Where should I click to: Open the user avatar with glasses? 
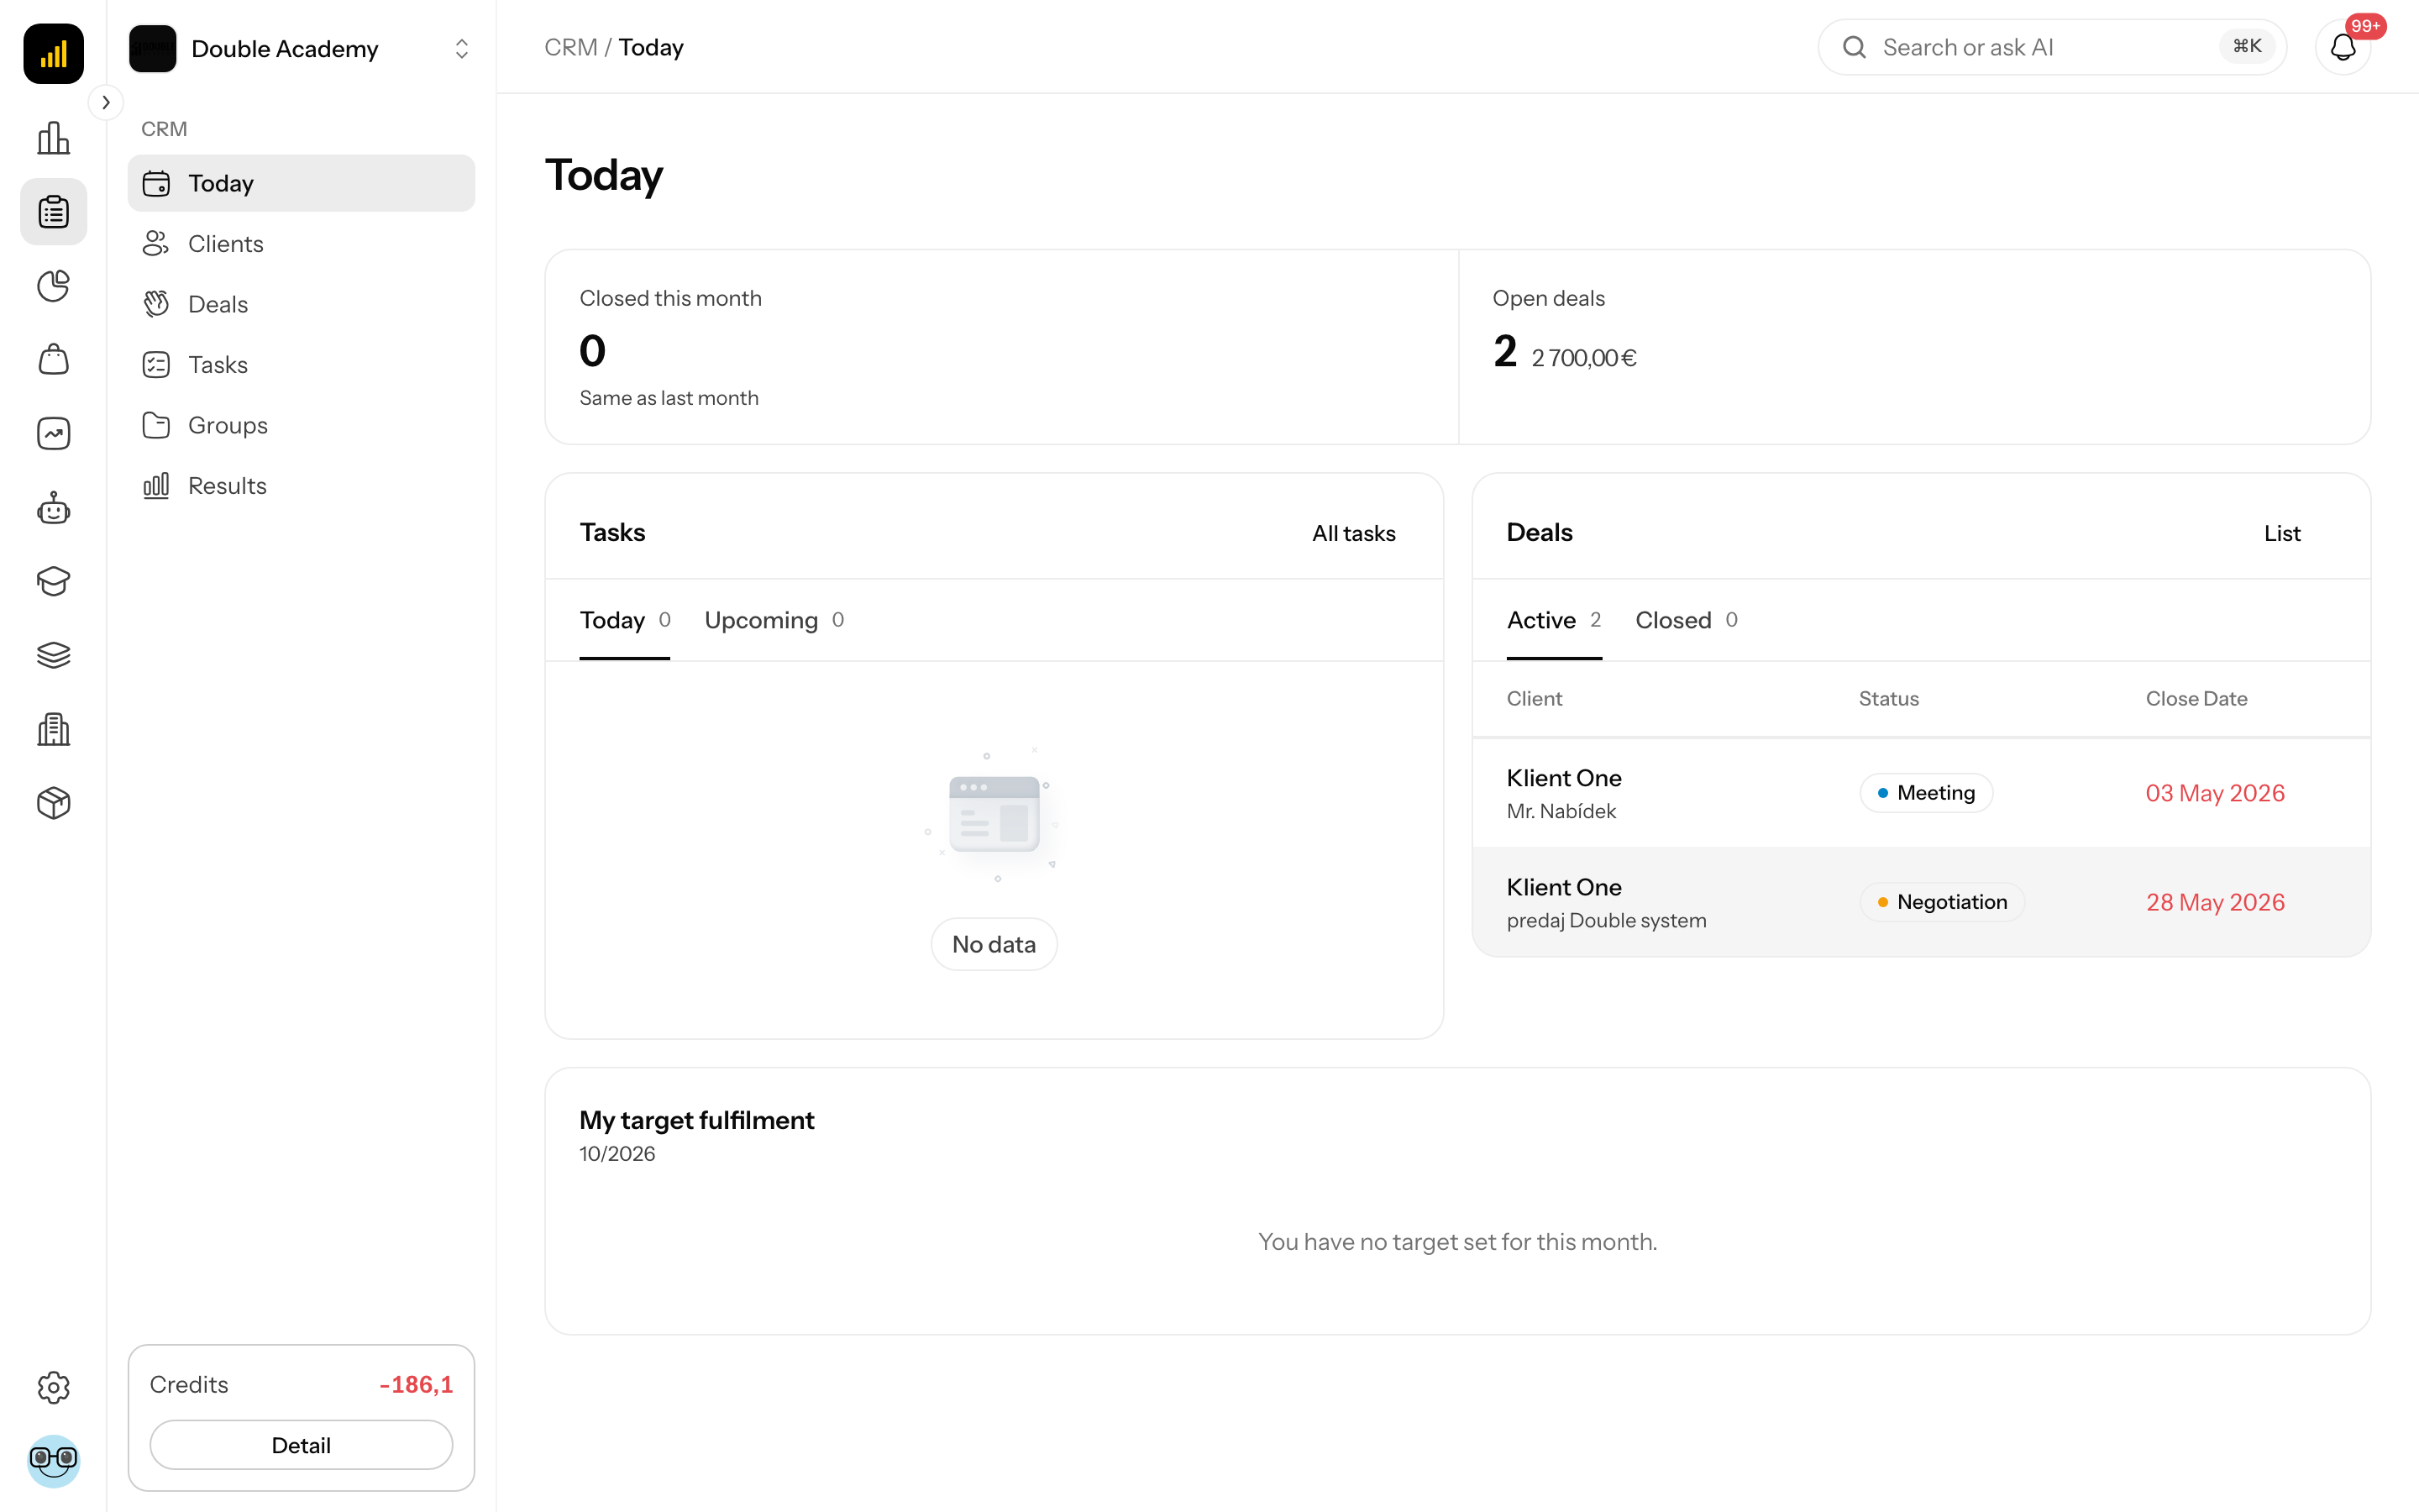coord(53,1461)
